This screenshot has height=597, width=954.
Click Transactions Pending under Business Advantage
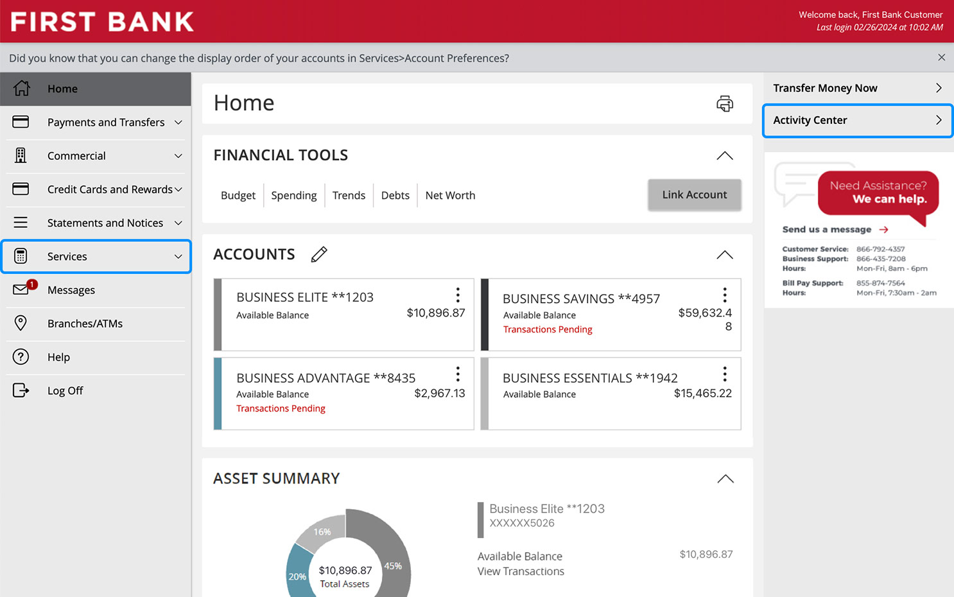coord(281,408)
